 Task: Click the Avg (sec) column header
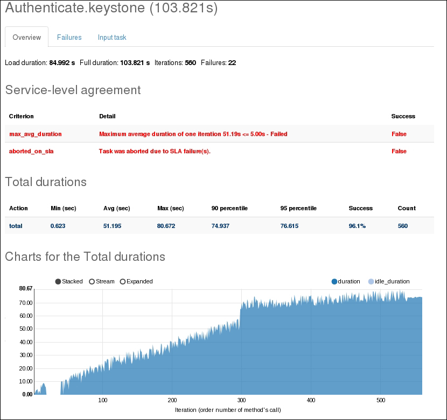(x=116, y=208)
